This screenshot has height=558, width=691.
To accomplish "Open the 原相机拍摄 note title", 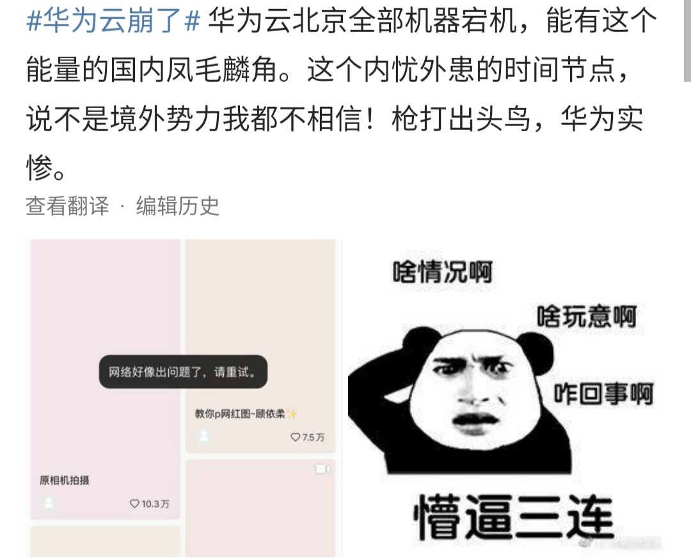I will click(x=65, y=481).
